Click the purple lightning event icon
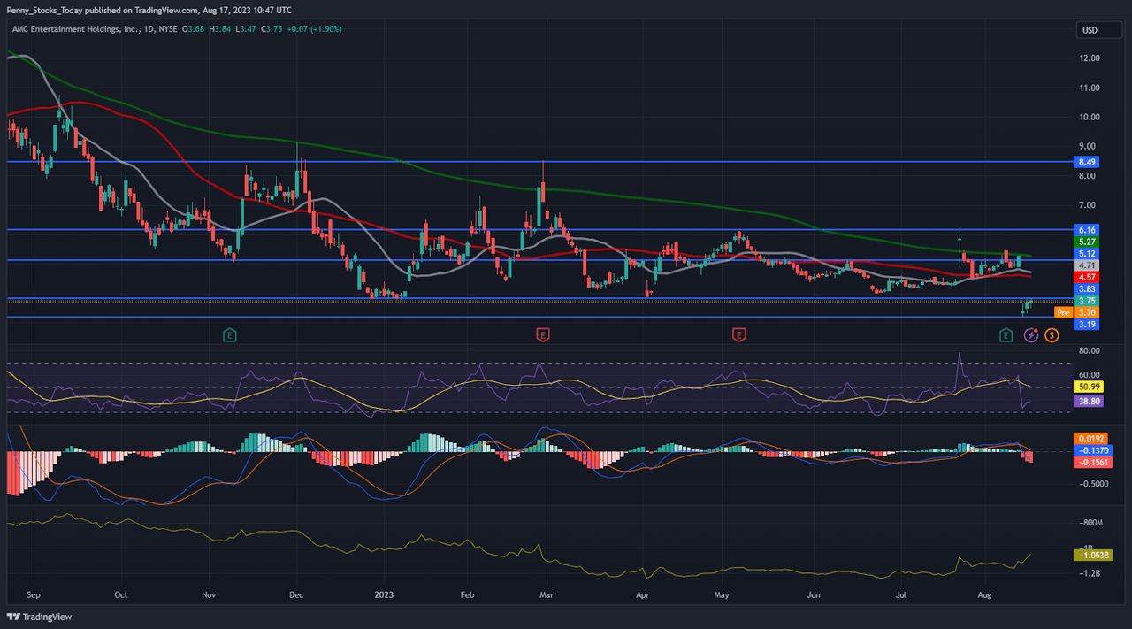 [1031, 334]
